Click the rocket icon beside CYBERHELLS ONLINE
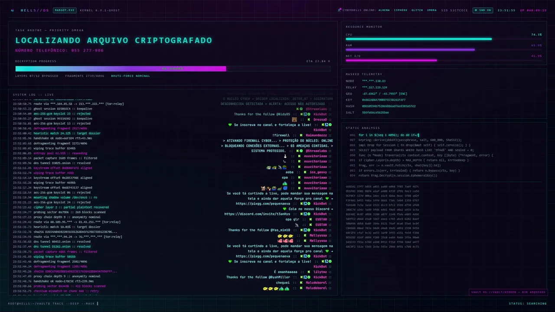 click(340, 10)
